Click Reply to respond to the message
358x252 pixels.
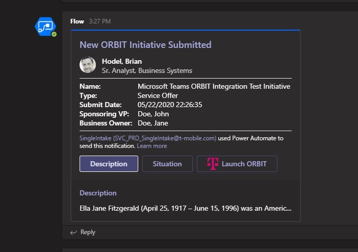click(x=88, y=232)
